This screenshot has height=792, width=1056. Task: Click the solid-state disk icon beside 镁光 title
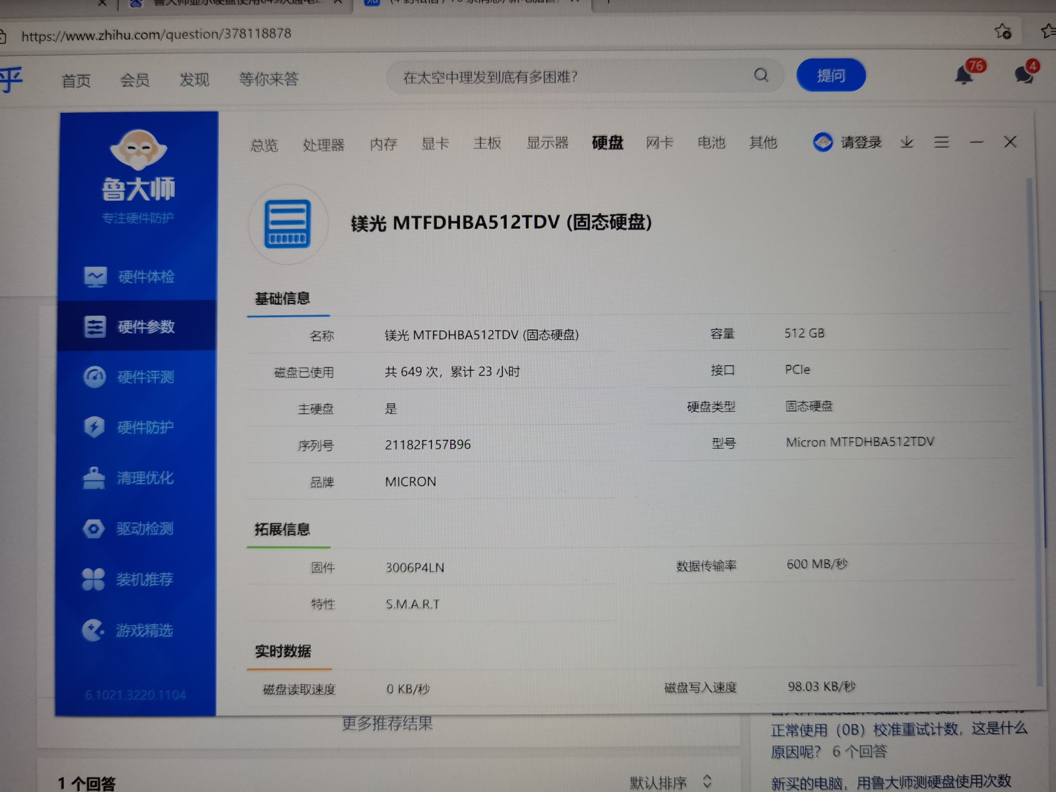(288, 224)
